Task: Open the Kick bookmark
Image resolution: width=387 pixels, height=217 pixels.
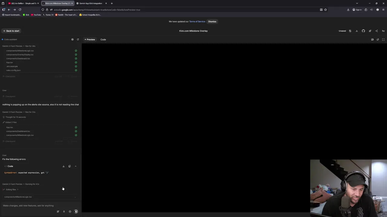Action: tap(26, 15)
